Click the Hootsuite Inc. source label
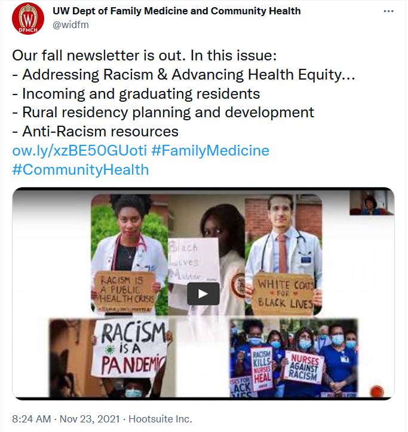This screenshot has width=408, height=432. [x=161, y=419]
